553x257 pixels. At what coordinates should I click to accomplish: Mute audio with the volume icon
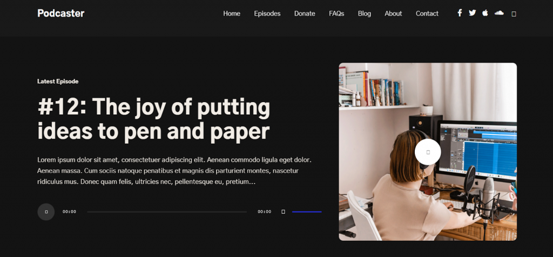(x=283, y=212)
